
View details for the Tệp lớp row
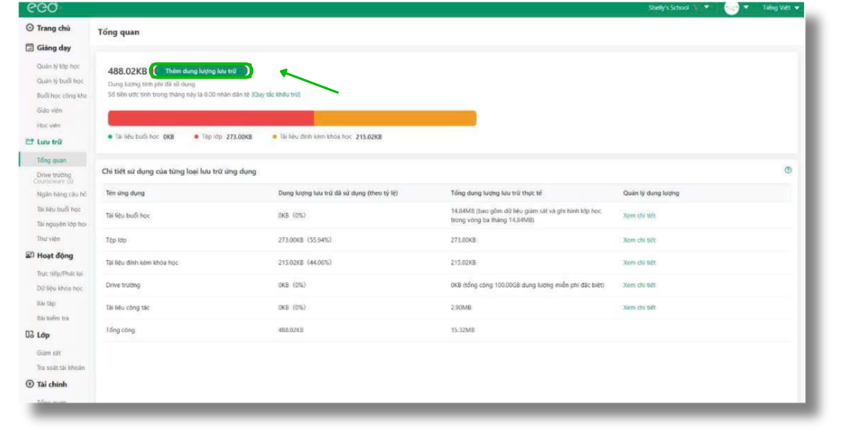click(x=639, y=240)
